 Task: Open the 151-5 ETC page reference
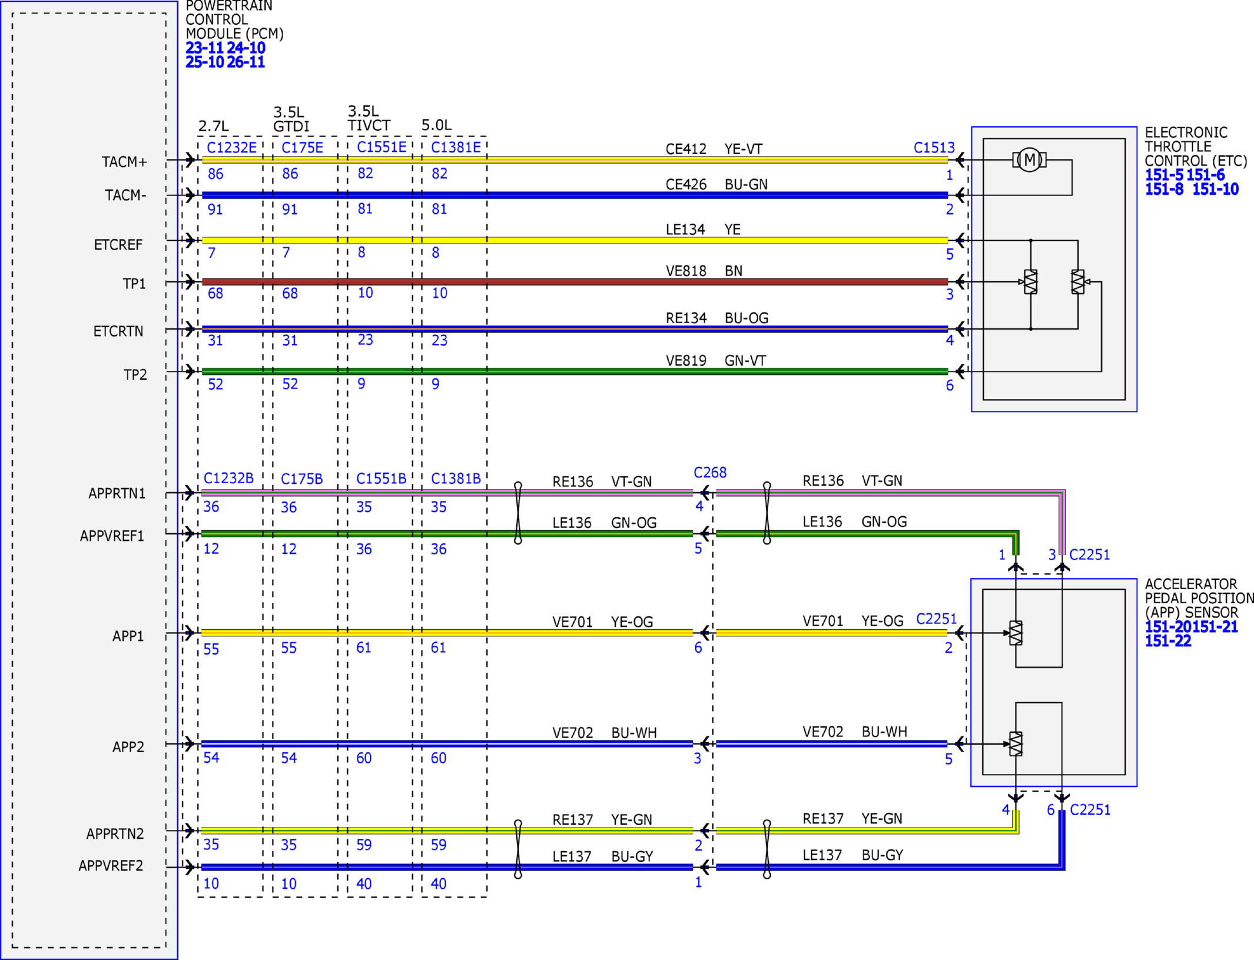[1163, 175]
